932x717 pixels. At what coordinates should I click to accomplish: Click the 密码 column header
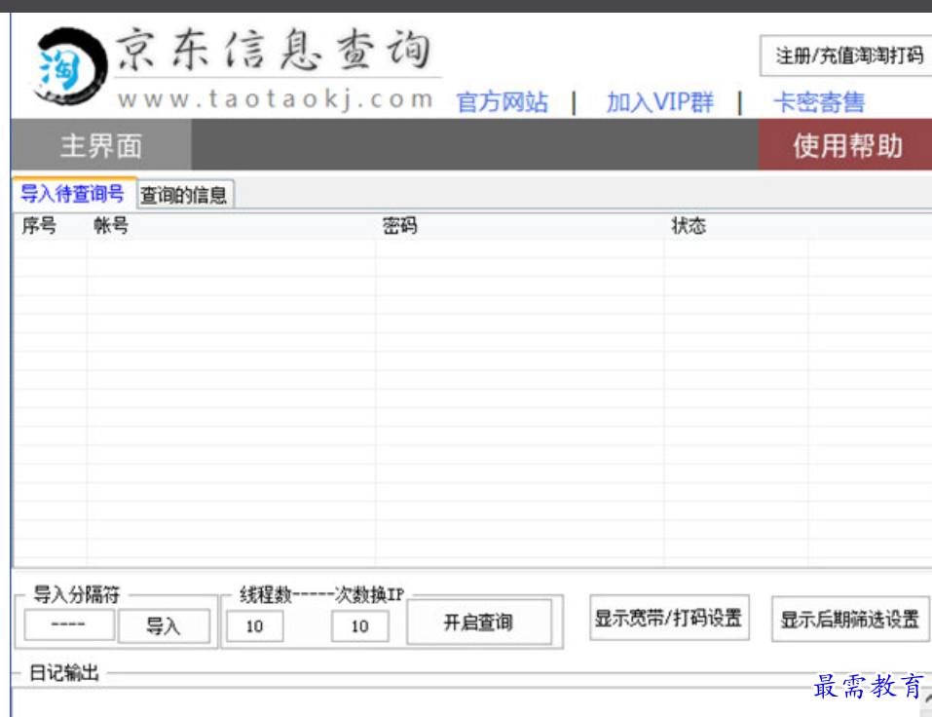click(519, 225)
